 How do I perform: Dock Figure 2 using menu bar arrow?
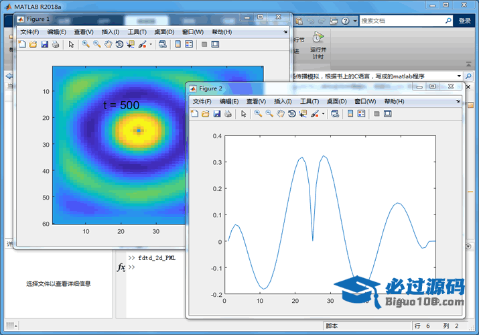458,101
